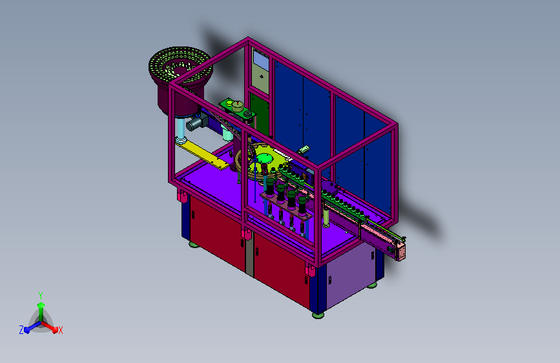Click the Y axis of the orientation triad
560x363 pixels.
pyautogui.click(x=41, y=307)
